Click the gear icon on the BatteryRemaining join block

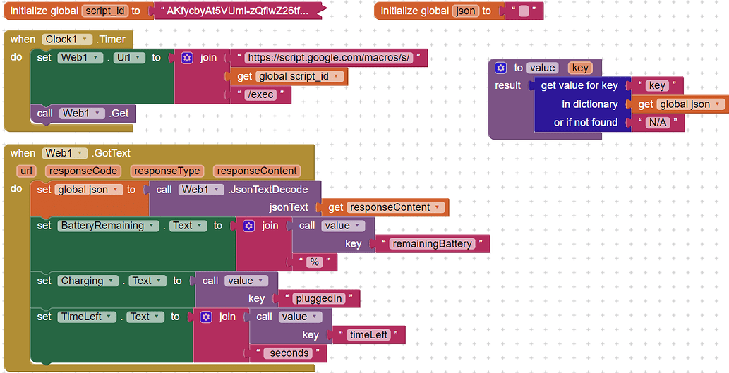(248, 226)
